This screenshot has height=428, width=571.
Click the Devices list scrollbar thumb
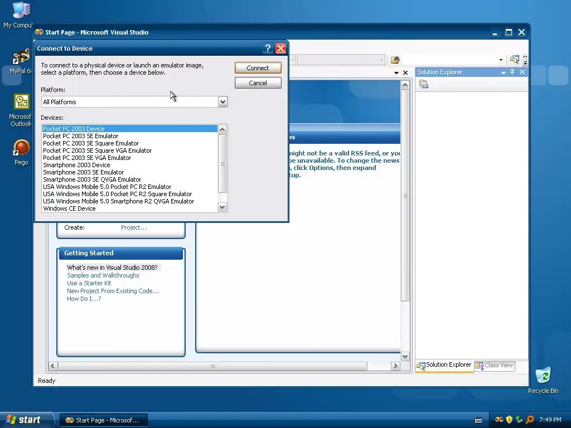[x=222, y=163]
